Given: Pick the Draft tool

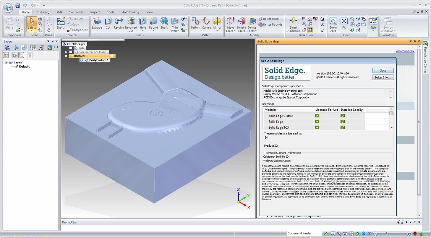Looking at the screenshot, I should coord(164,23).
